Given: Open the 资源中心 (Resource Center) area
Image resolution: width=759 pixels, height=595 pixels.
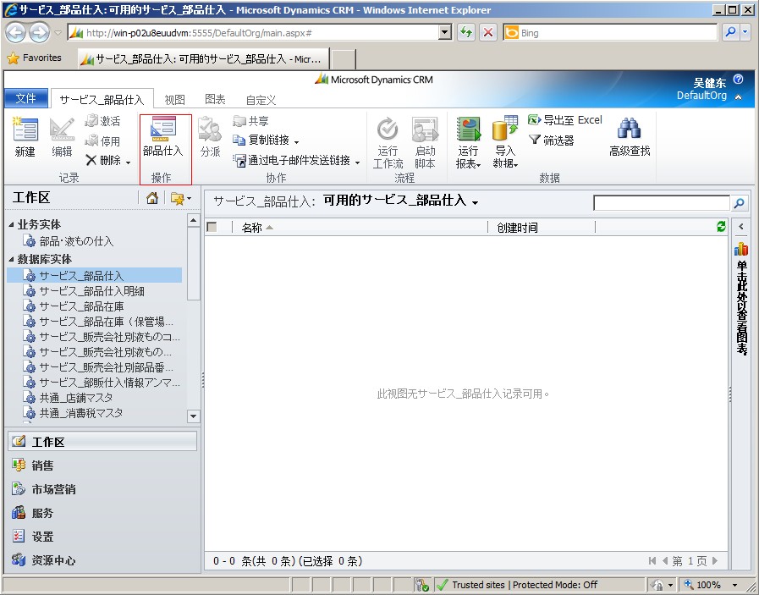Looking at the screenshot, I should coord(102,560).
